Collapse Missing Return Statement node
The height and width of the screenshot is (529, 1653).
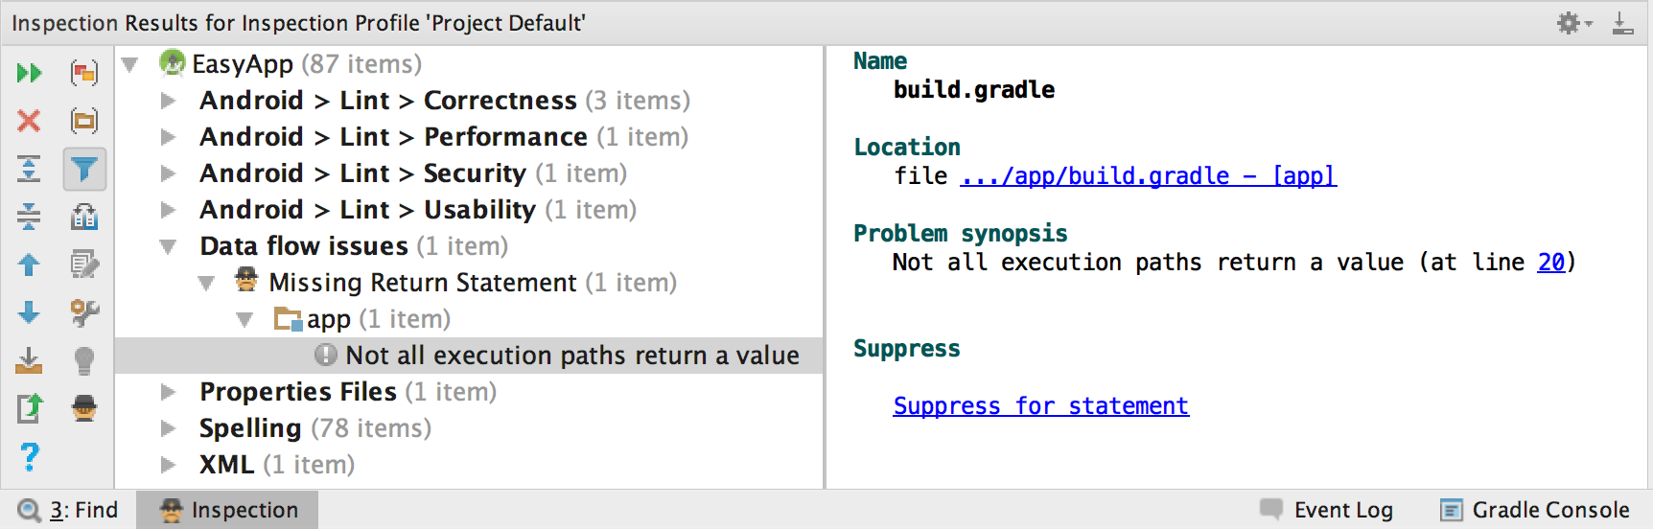pyautogui.click(x=206, y=283)
